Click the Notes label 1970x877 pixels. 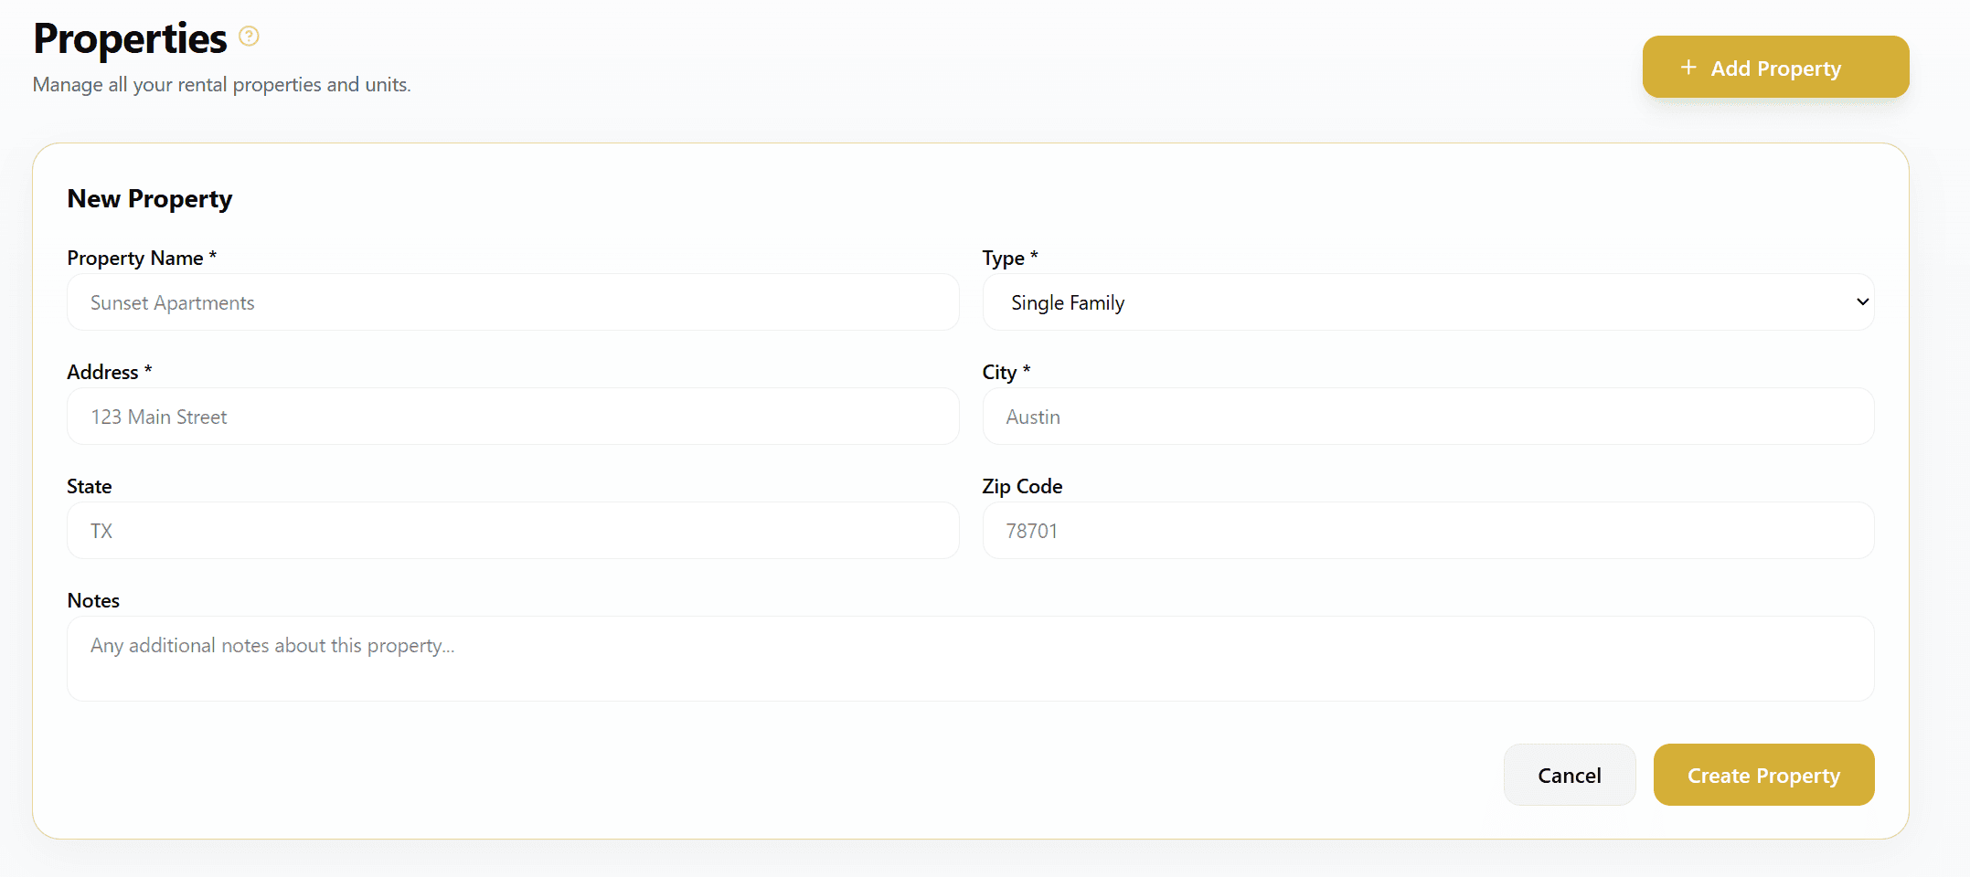tap(93, 601)
